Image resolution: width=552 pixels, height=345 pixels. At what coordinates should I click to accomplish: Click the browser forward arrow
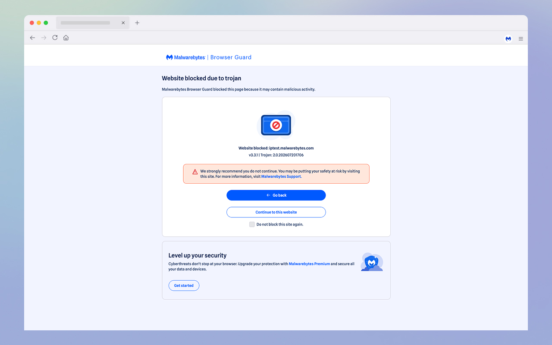(x=44, y=38)
